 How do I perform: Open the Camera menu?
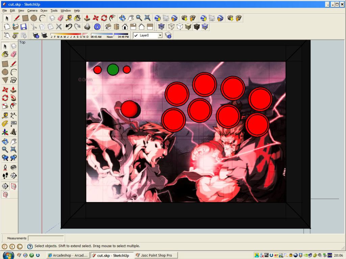[32, 10]
